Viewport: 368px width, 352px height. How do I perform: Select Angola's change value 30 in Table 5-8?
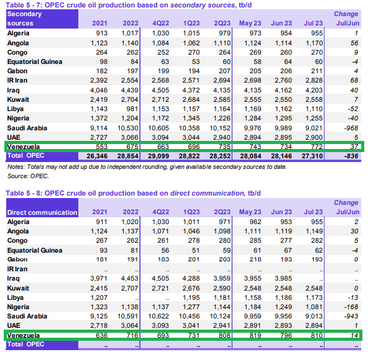pos(354,231)
